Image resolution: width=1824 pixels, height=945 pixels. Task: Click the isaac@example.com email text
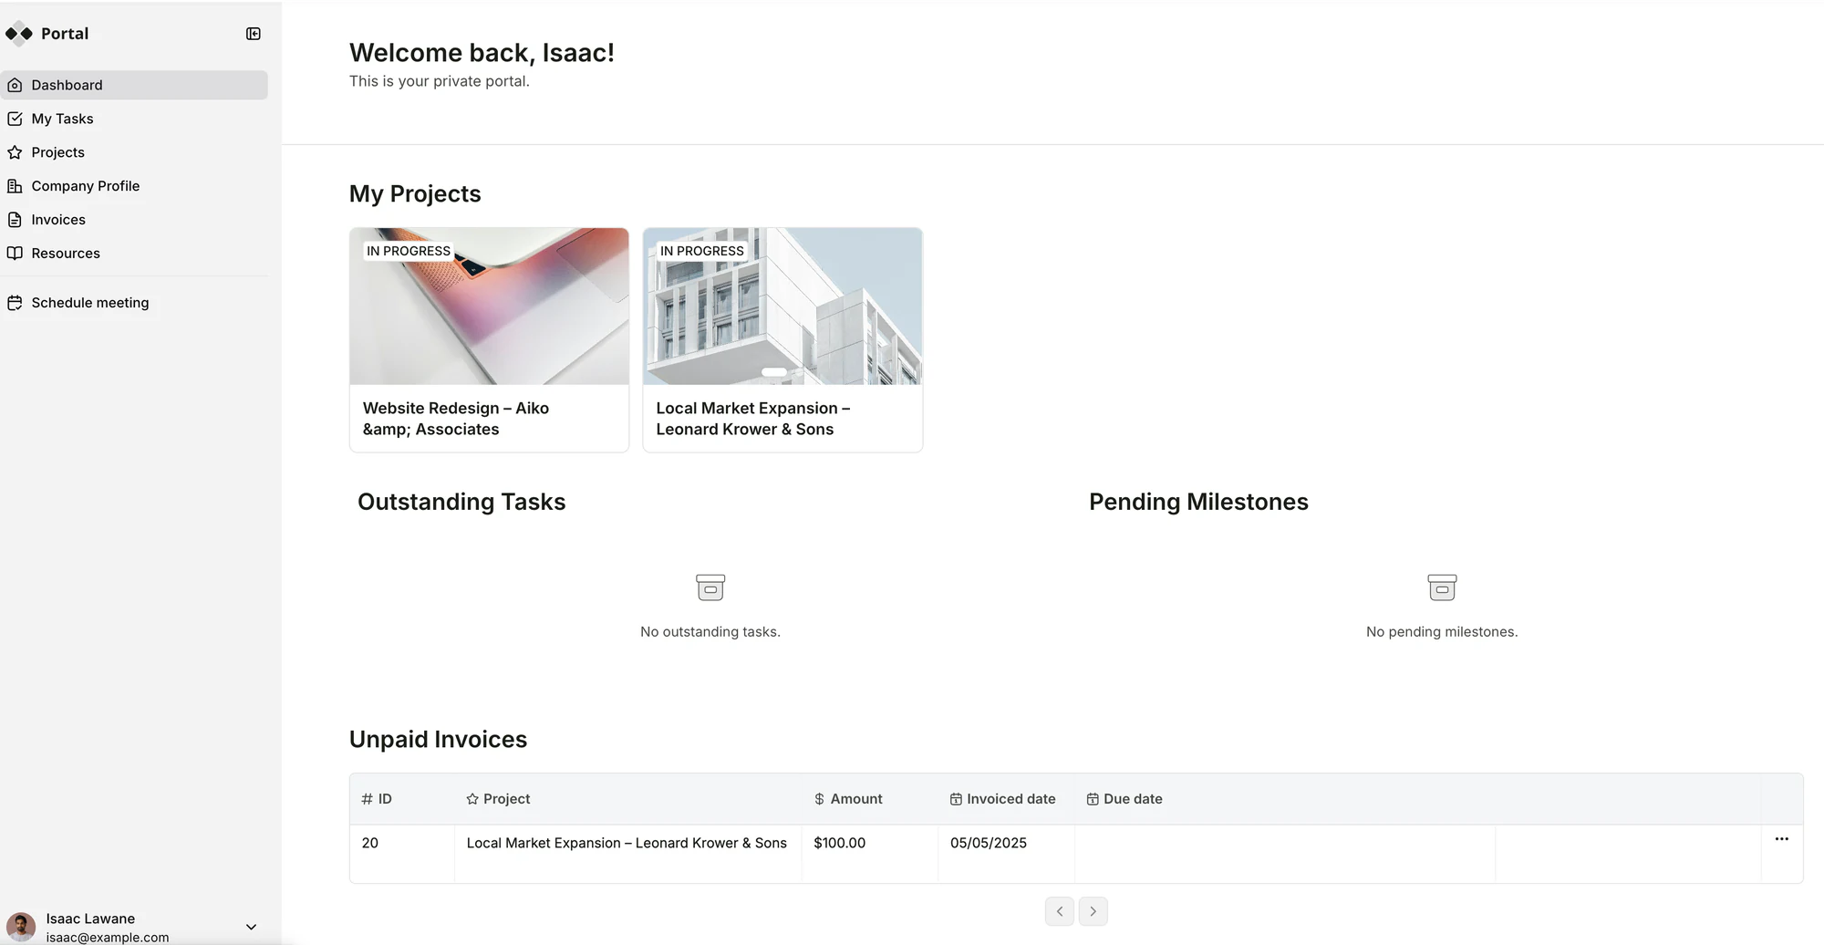pyautogui.click(x=108, y=938)
